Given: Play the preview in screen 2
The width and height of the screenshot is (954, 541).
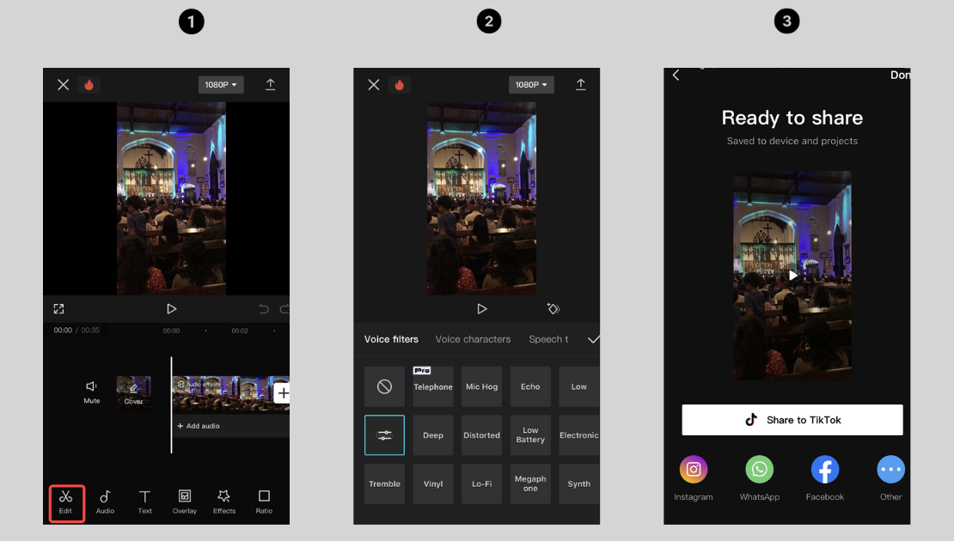Looking at the screenshot, I should coord(482,309).
